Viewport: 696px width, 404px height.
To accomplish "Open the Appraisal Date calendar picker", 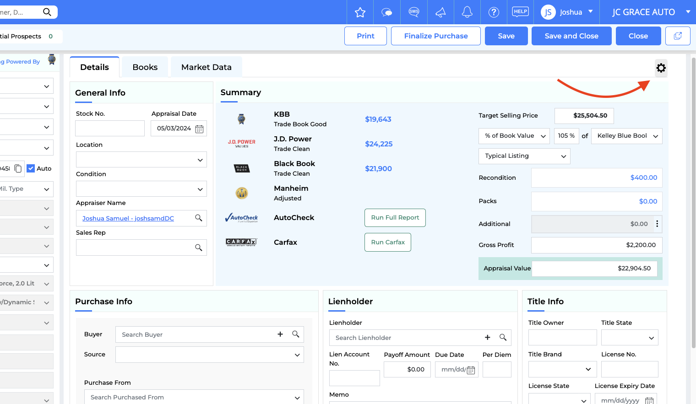I will pyautogui.click(x=199, y=129).
